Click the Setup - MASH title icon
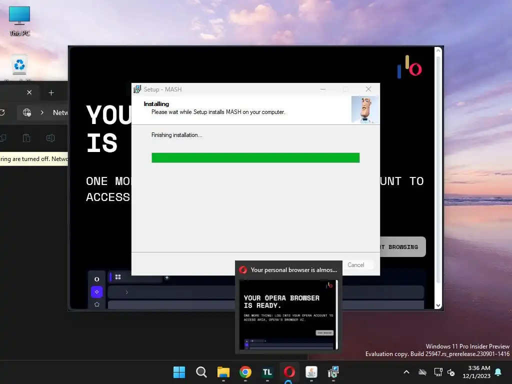 point(137,89)
